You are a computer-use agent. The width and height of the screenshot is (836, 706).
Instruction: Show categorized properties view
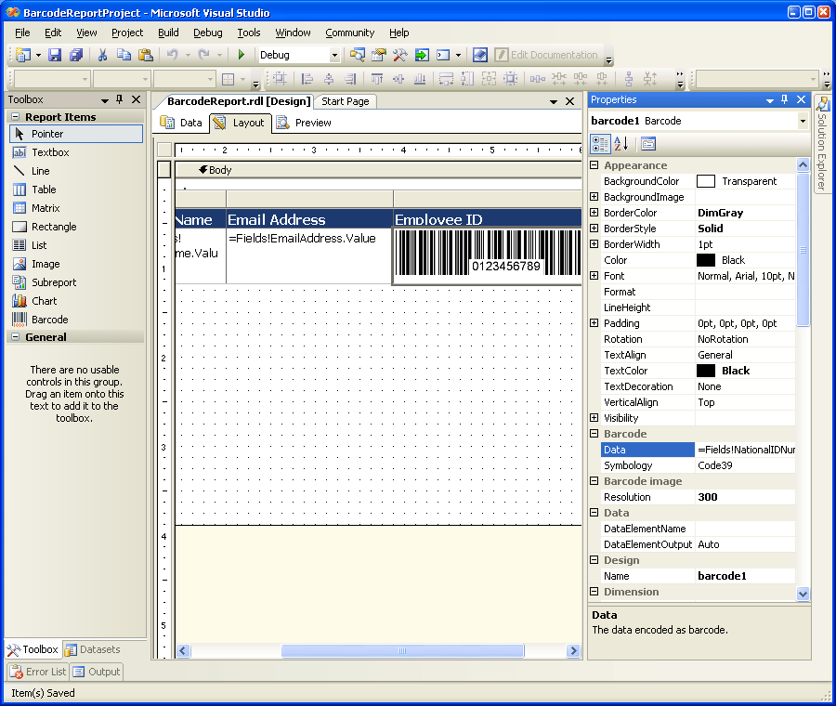600,143
